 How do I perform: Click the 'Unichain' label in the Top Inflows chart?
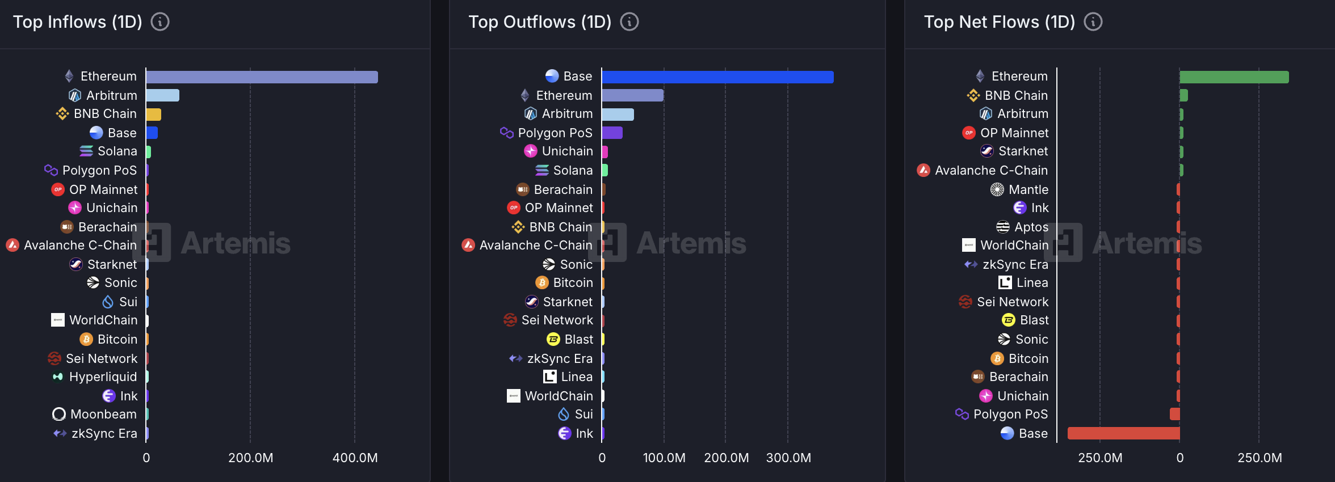[x=112, y=208]
